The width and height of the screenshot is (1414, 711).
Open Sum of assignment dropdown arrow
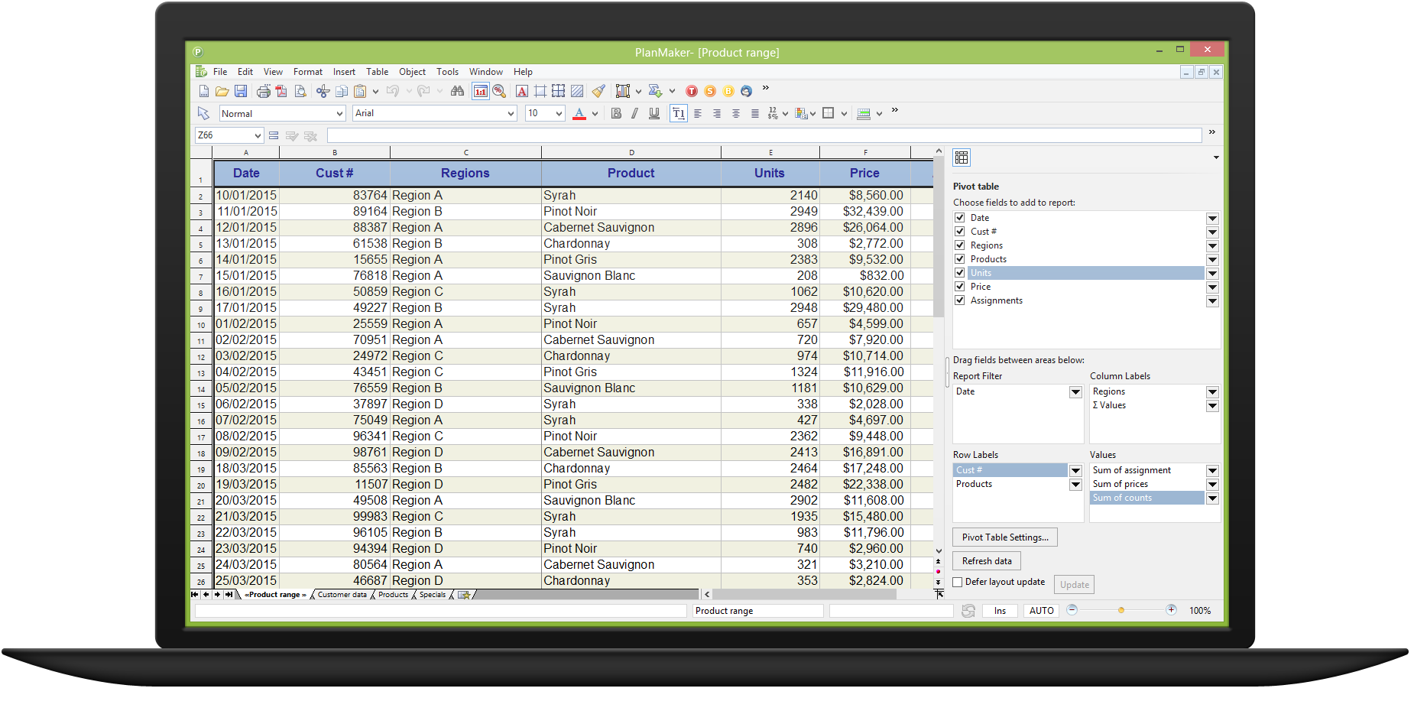1212,471
